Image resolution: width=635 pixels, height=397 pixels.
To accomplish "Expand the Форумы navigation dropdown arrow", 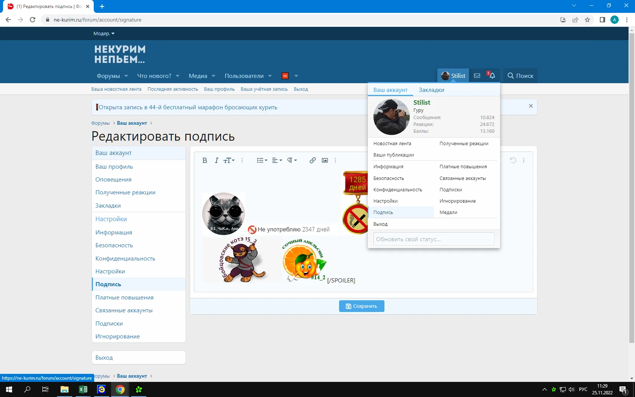I will coord(126,76).
